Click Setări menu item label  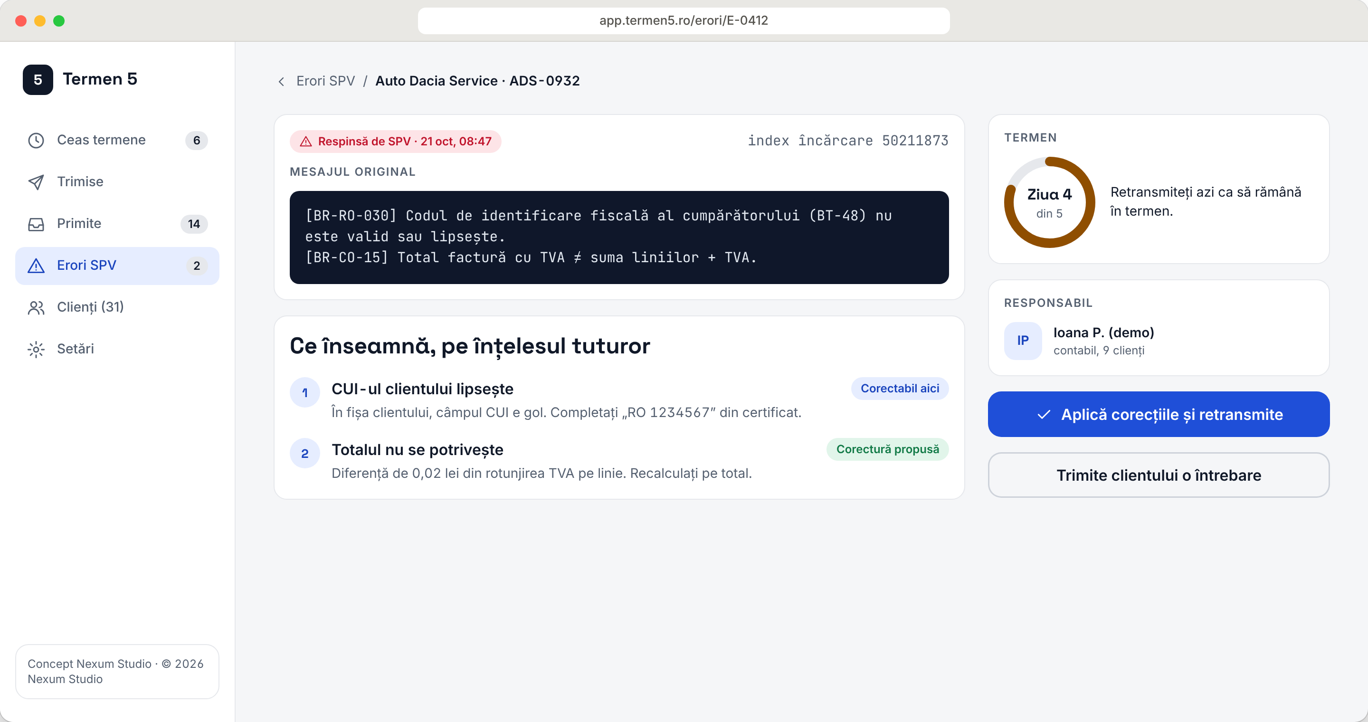[76, 349]
